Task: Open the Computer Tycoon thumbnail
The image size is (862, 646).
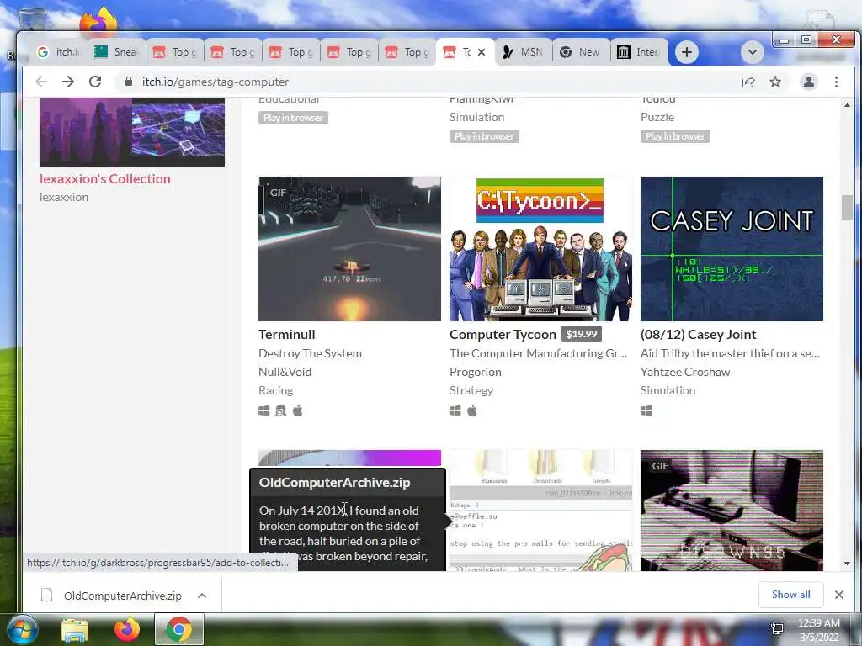Action: 540,249
